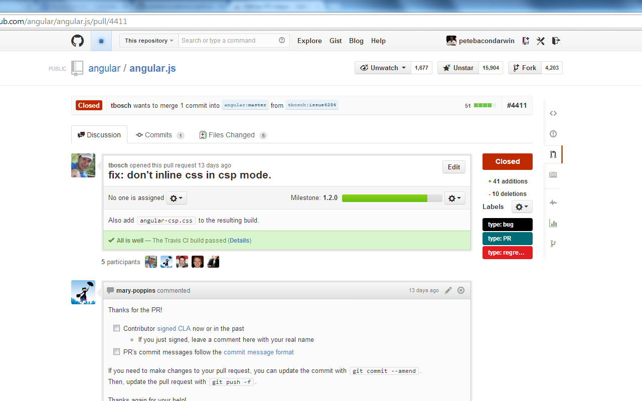This screenshot has width=642, height=401.
Task: Open the blue notifications indicator
Action: tap(101, 41)
